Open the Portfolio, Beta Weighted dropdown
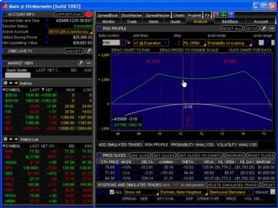The height and width of the screenshot is (208, 278). (184, 192)
